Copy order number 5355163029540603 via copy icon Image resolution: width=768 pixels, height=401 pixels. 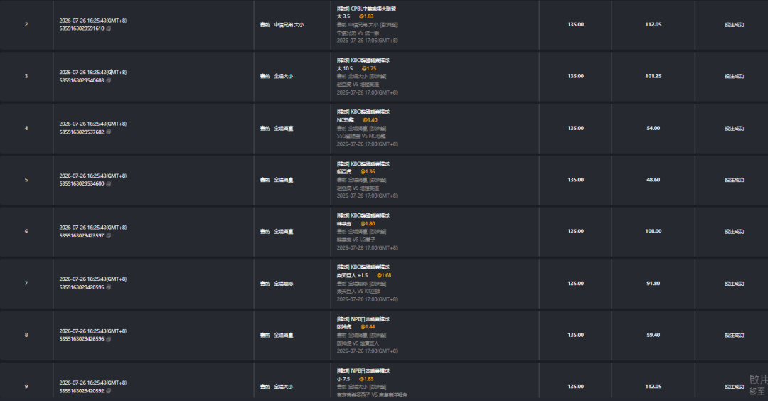pyautogui.click(x=109, y=81)
